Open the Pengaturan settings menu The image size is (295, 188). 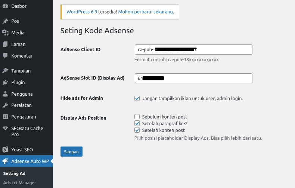tap(23, 117)
